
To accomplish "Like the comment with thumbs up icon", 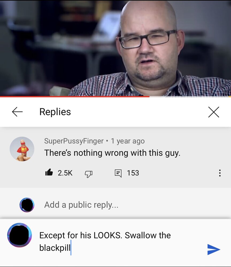I will (x=49, y=172).
